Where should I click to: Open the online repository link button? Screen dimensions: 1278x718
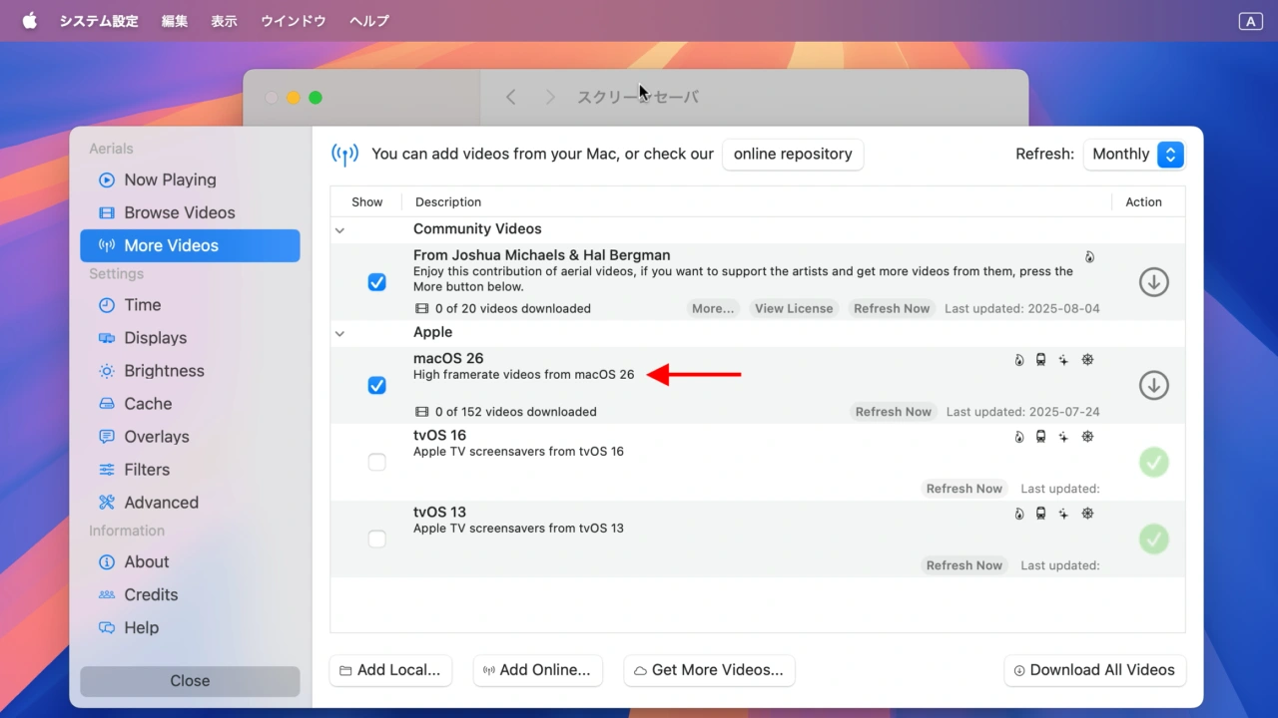click(x=793, y=155)
